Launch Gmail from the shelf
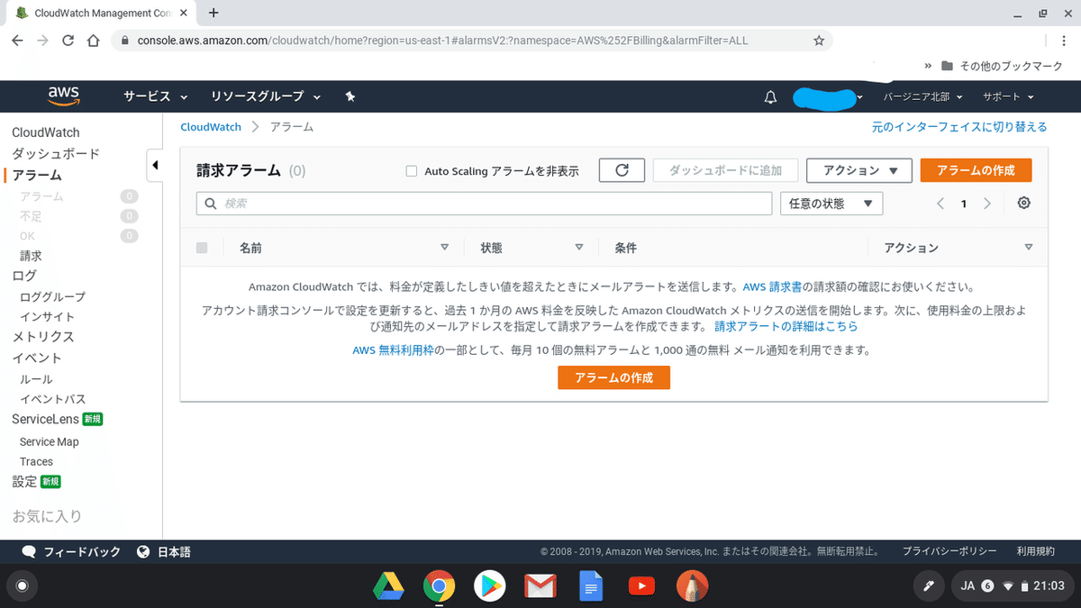 (540, 585)
